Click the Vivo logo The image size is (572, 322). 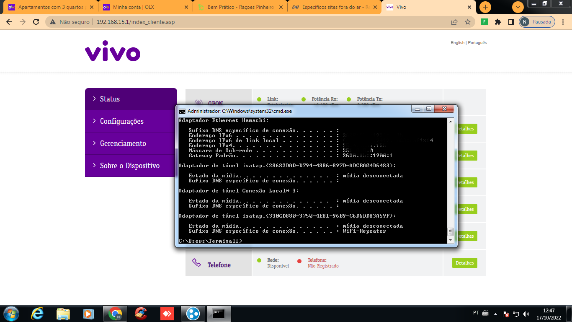113,52
